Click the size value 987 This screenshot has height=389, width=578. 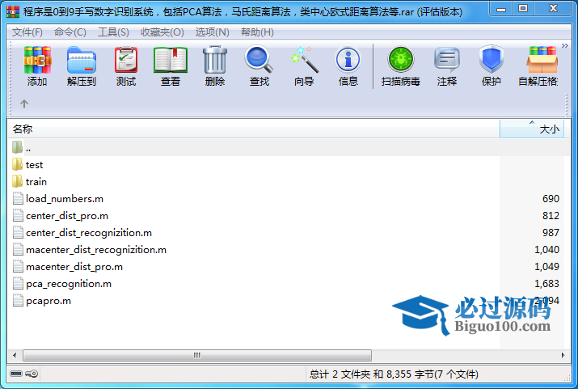pos(551,233)
